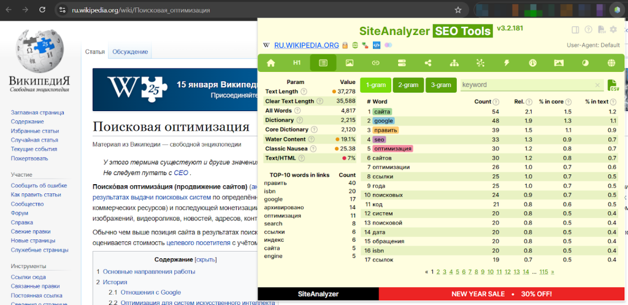This screenshot has height=305, width=628.
Task: Switch to the H1 headings tab
Action: 297,63
